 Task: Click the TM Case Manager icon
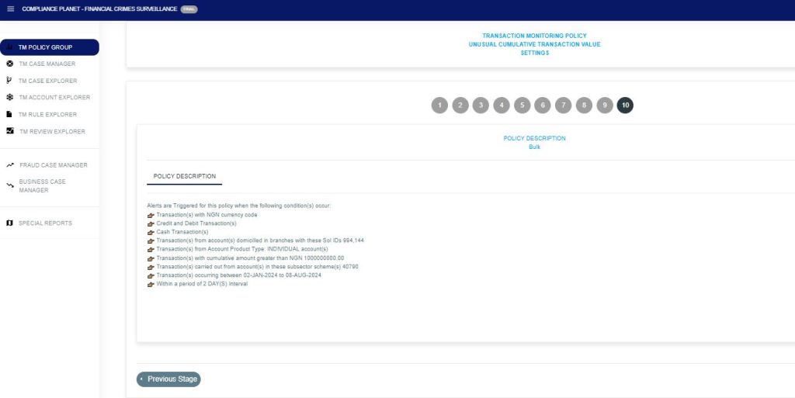point(9,64)
